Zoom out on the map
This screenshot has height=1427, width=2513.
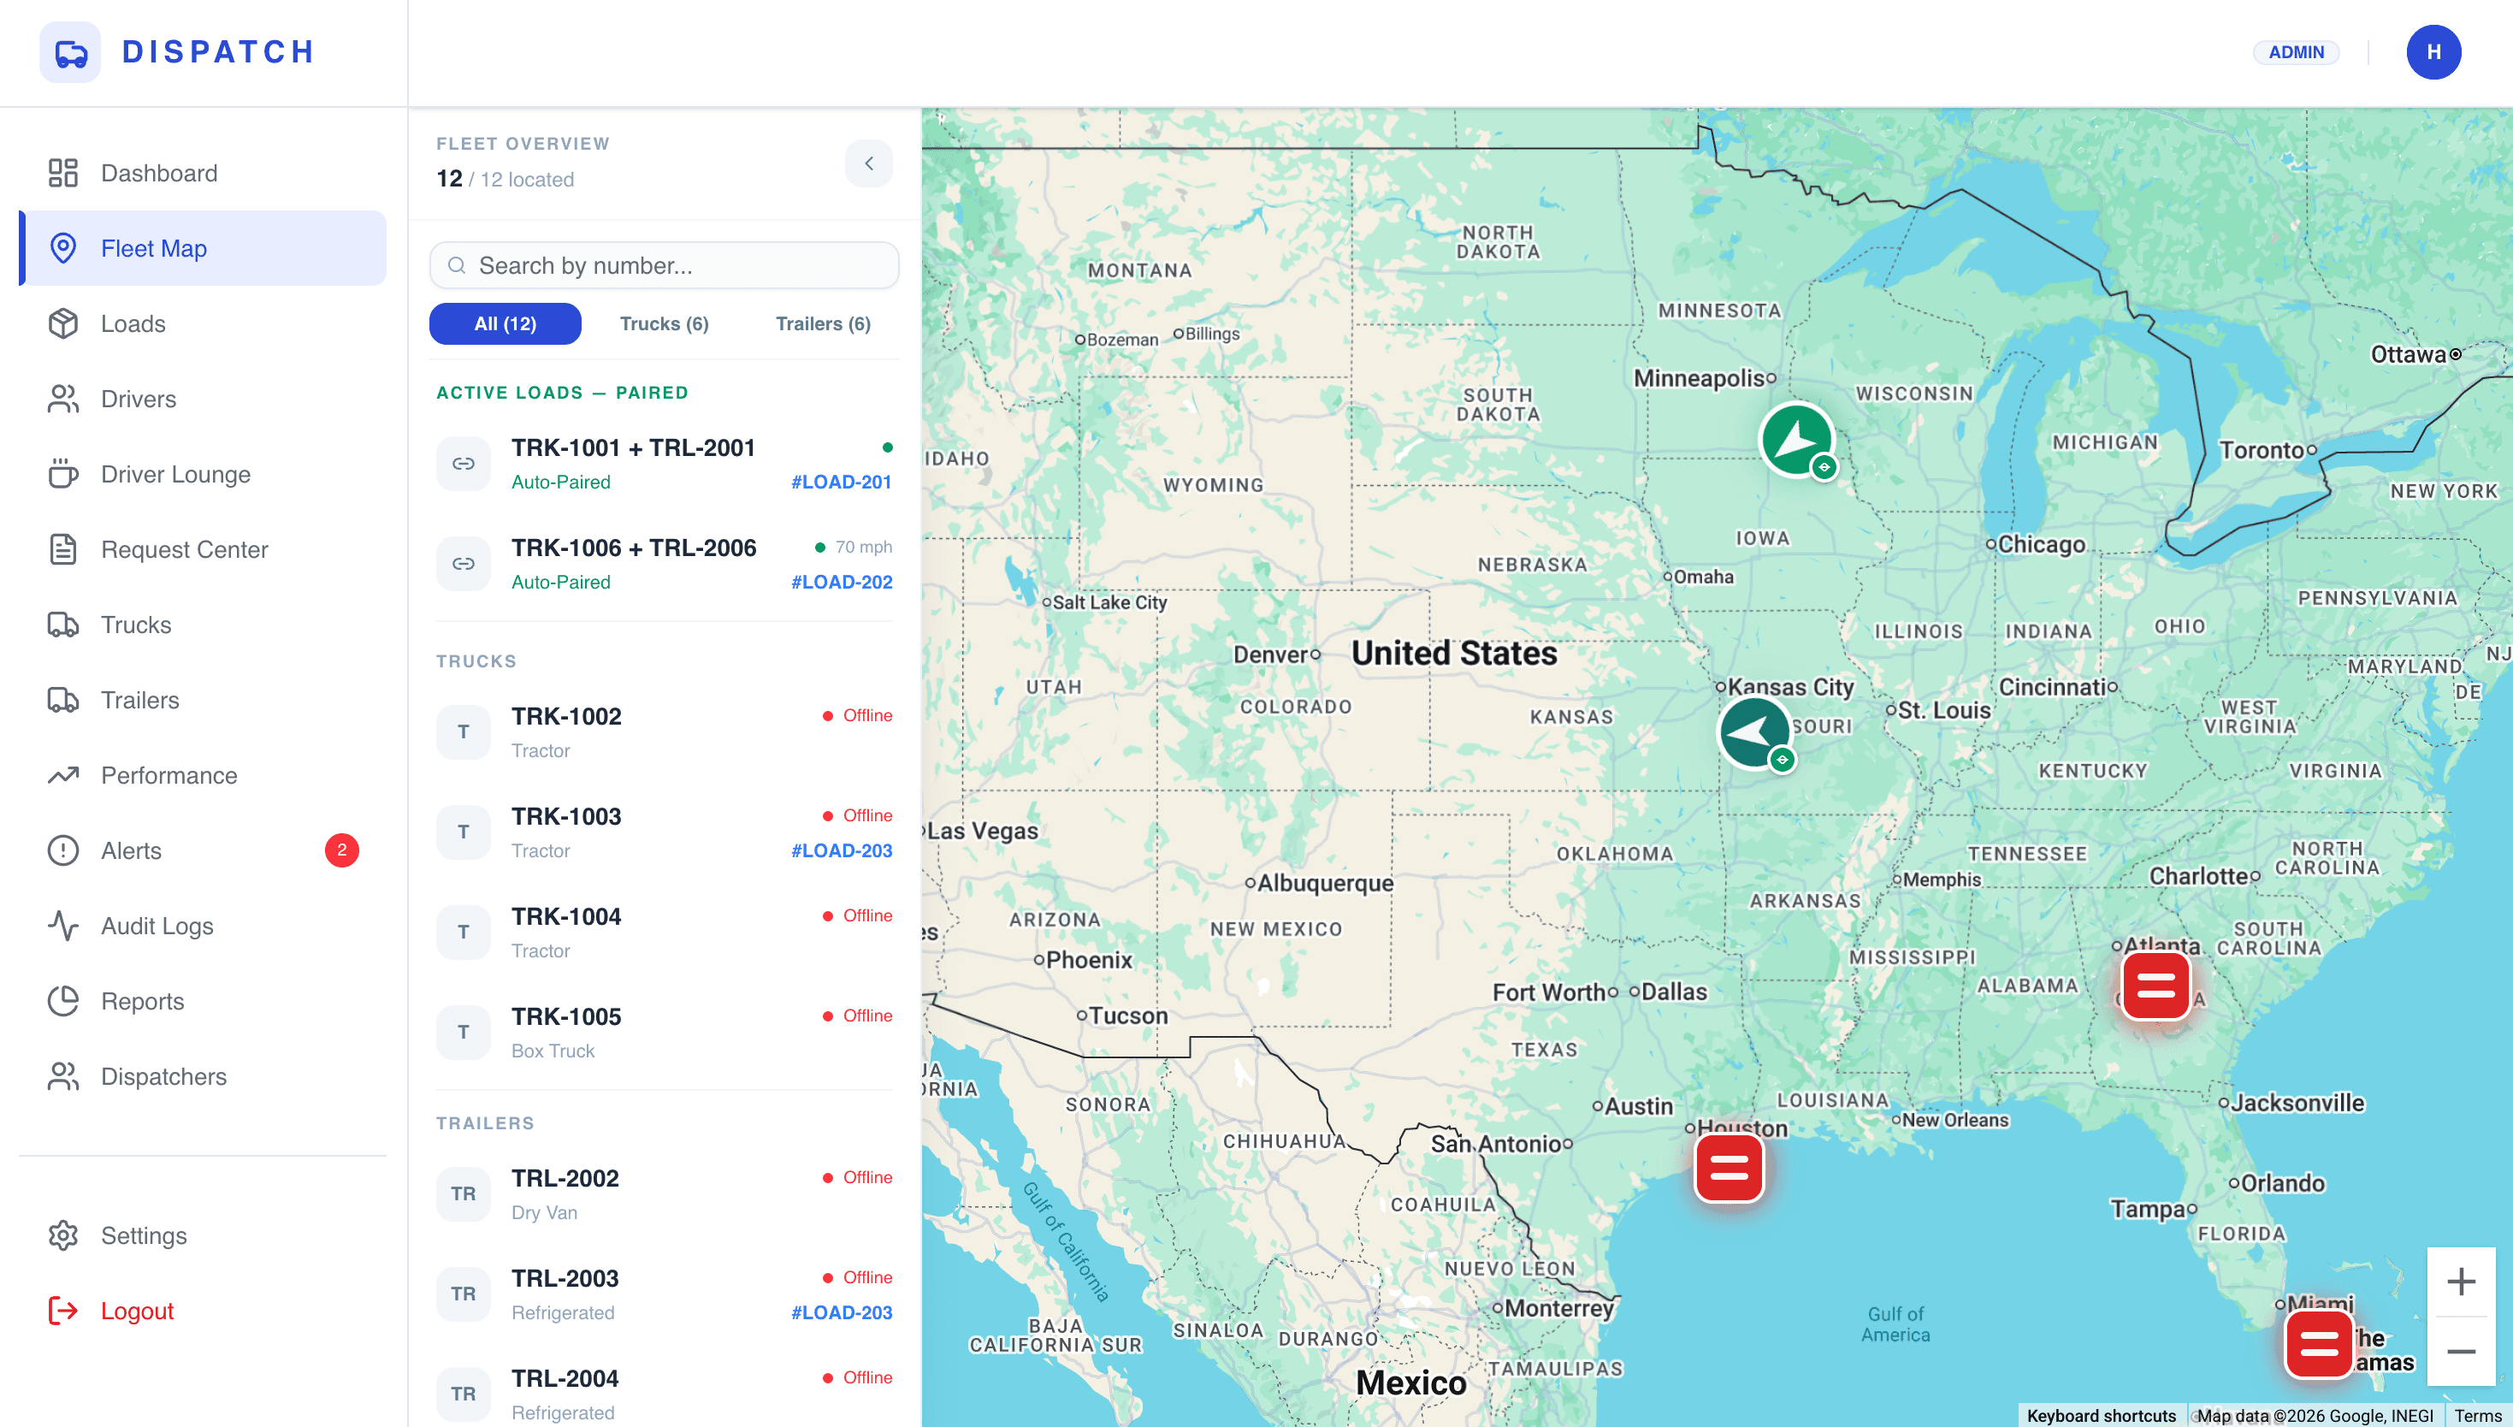(2461, 1352)
